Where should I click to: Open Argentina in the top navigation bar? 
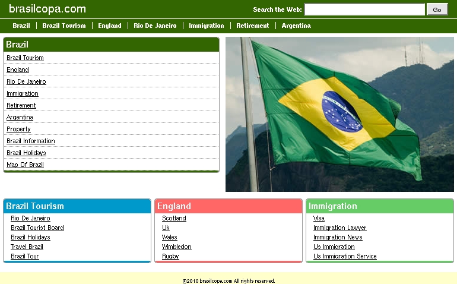click(x=296, y=26)
